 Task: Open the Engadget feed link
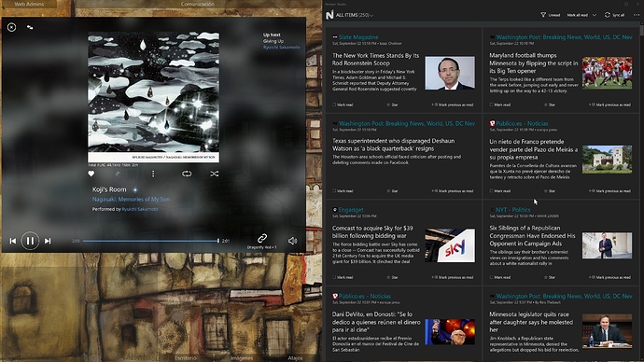[351, 210]
